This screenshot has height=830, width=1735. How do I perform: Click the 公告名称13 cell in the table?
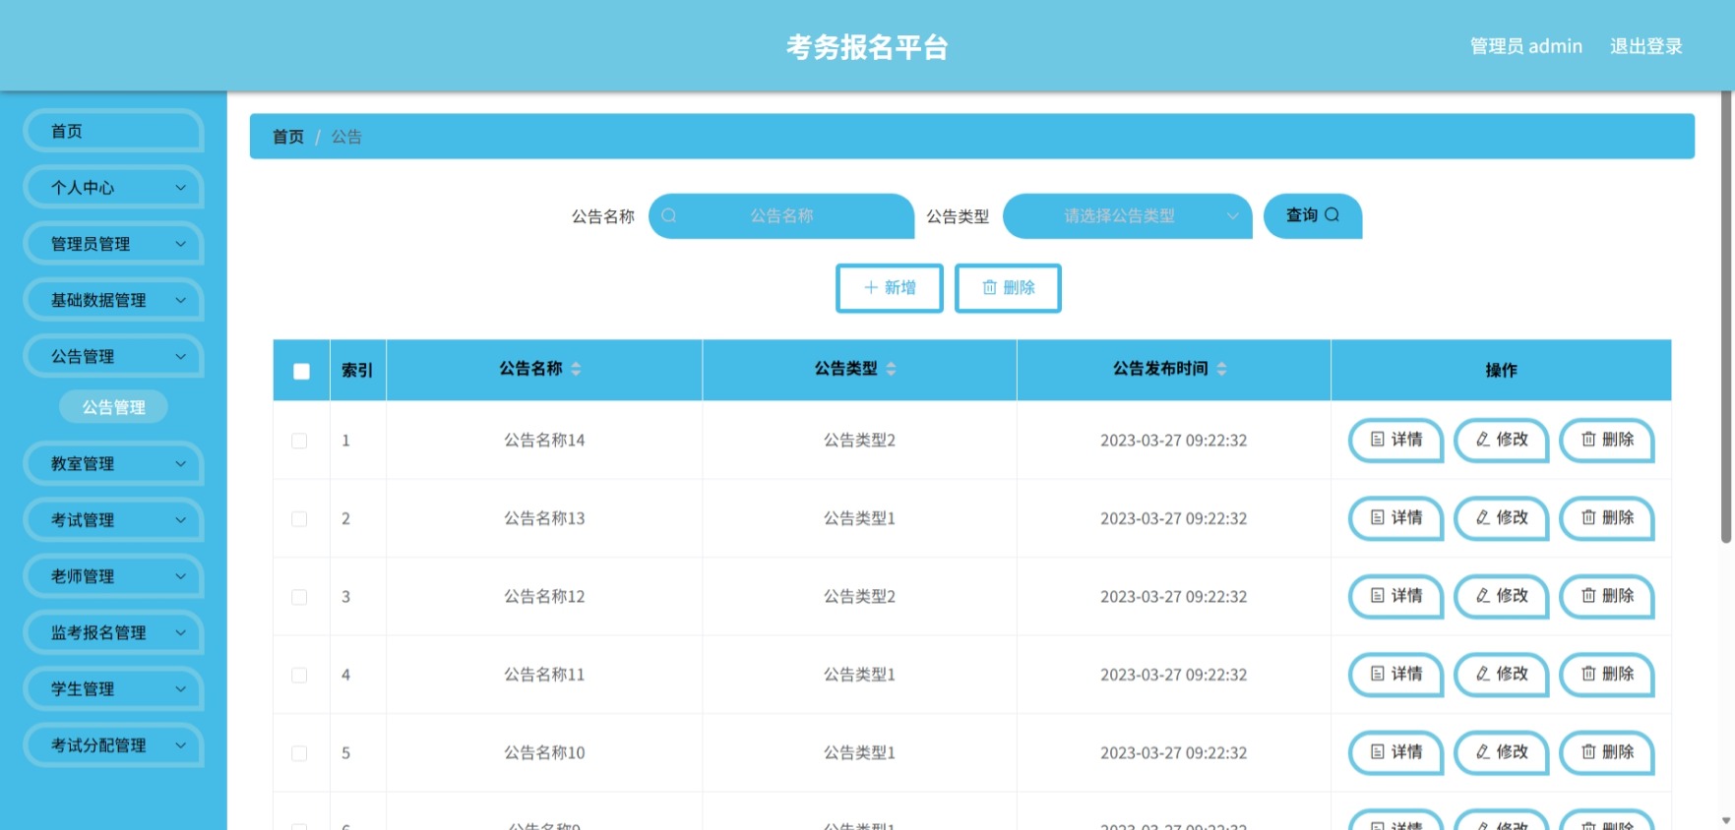(544, 518)
